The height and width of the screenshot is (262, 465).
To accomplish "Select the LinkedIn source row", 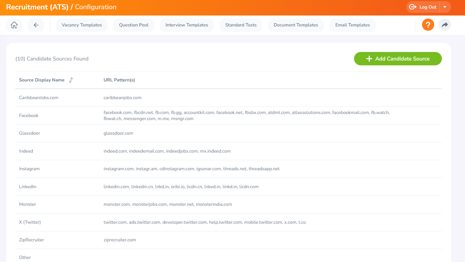I will (28, 187).
